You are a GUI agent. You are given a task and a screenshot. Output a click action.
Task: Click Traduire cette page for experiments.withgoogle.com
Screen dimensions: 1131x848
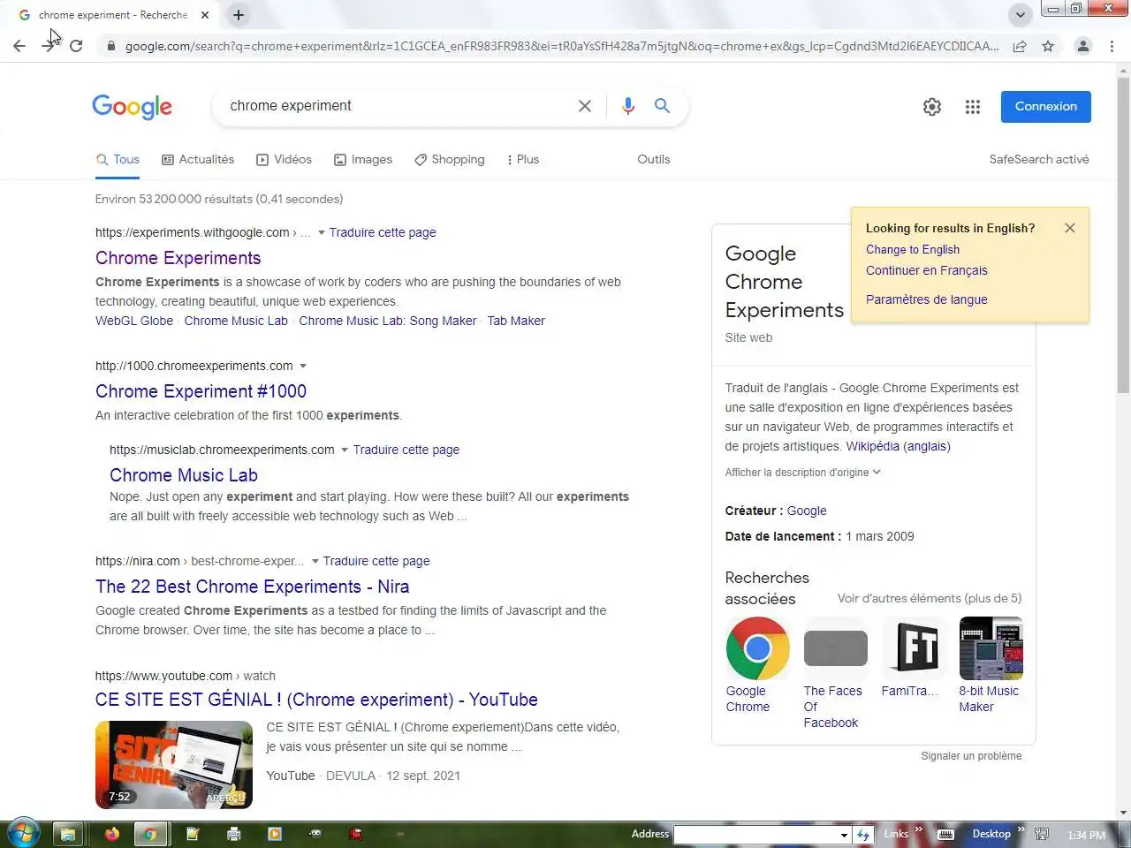(x=383, y=233)
